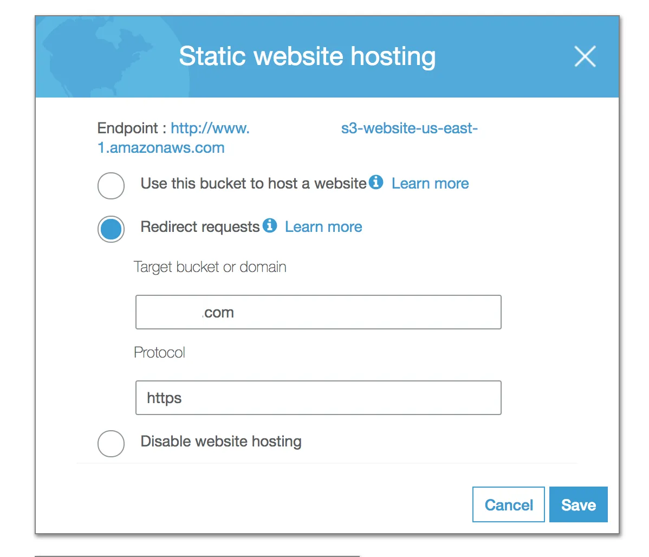Viewport: 649px width, 557px height.
Task: Click the 'Disable website hosting' label text
Action: 220,442
